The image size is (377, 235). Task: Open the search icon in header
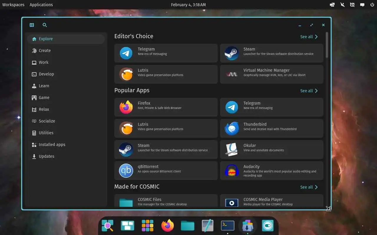click(45, 25)
